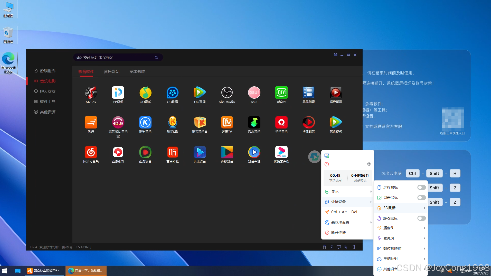This screenshot has width=491, height=276.
Task: Open 暴风影音 player
Action: coord(309,95)
